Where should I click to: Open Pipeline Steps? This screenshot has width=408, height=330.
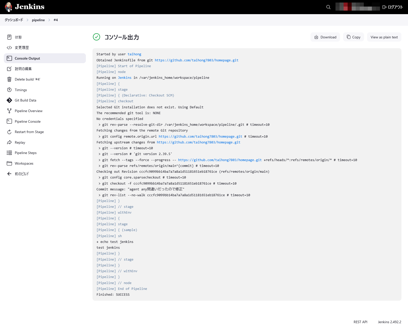click(25, 153)
